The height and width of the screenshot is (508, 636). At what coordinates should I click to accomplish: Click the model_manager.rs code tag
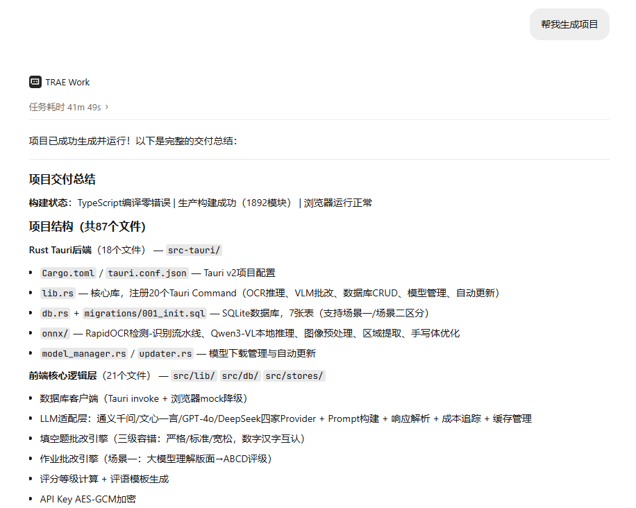[x=84, y=353]
